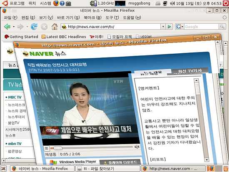This screenshot has height=172, width=229.
Task: Open the help icon in top panel
Action: (62, 3)
